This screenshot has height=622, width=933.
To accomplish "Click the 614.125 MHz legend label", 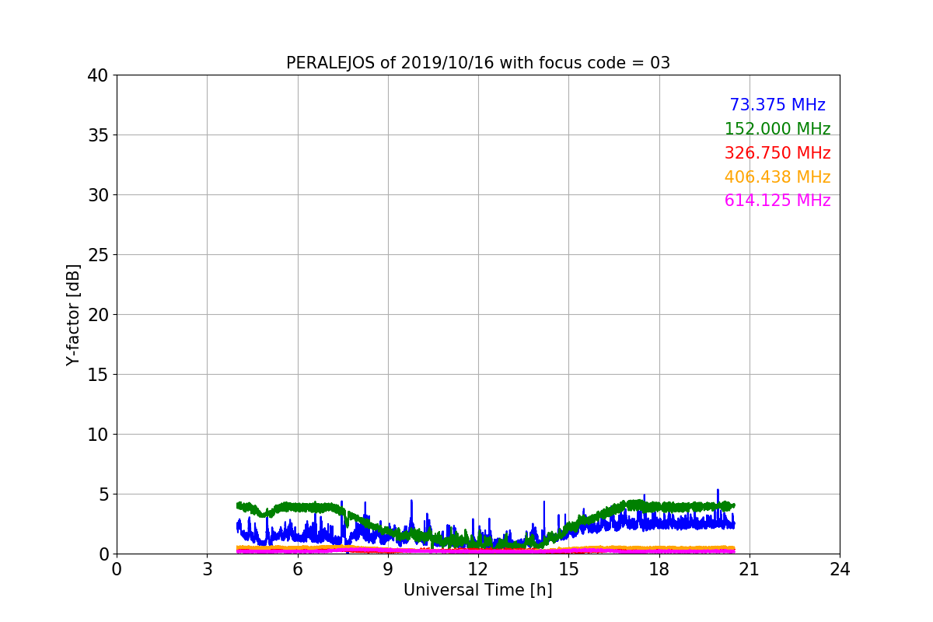I will (x=777, y=201).
